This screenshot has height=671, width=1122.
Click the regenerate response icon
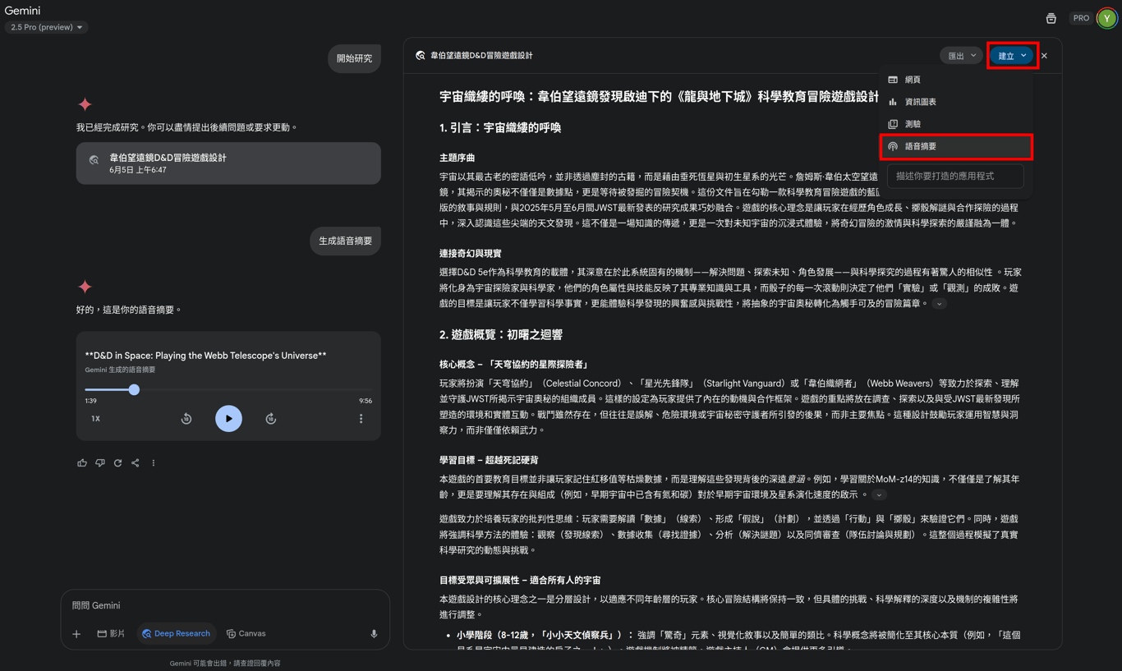[118, 463]
